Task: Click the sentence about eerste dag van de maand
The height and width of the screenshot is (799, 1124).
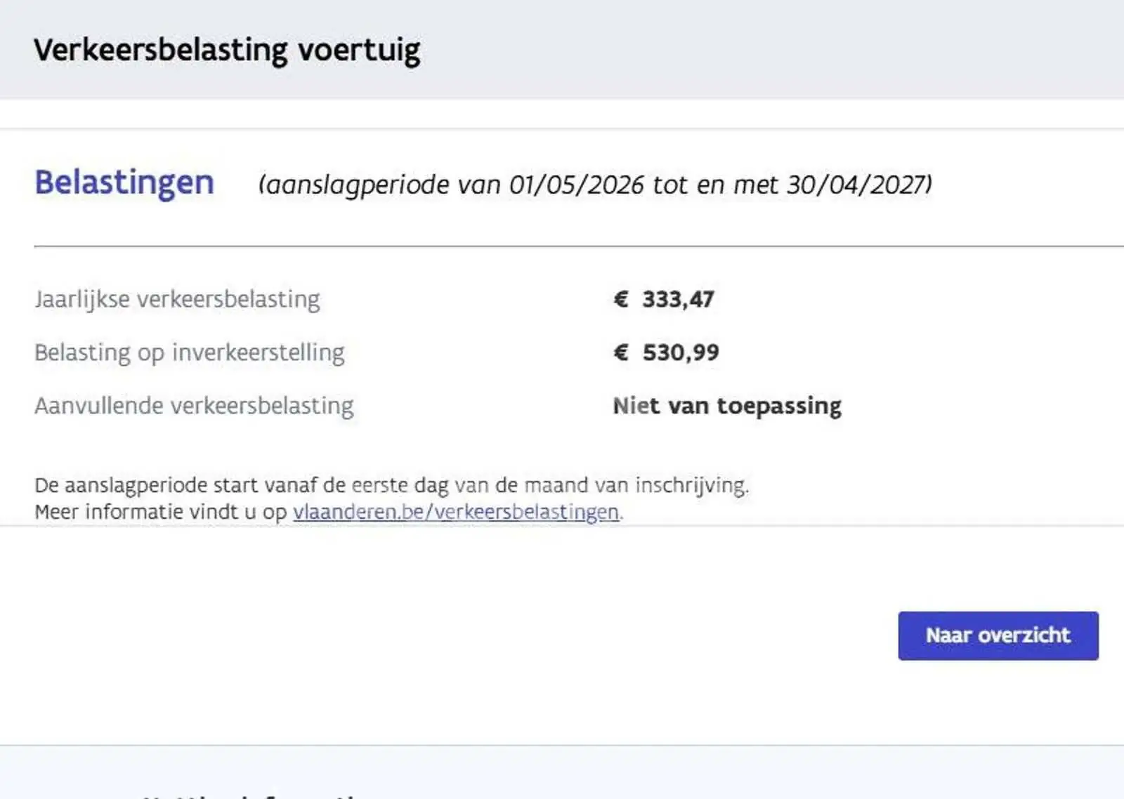Action: 391,485
